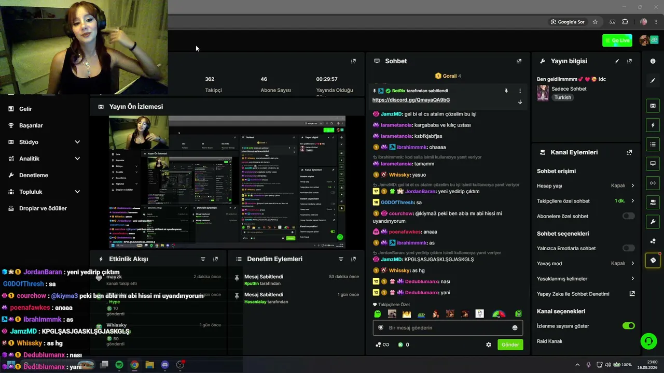Toggle the channel actions icon in right toolbar
The image size is (664, 373).
point(653,202)
